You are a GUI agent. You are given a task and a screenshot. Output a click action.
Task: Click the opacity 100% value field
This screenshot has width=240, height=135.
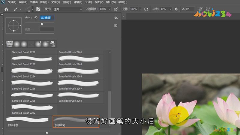(103, 9)
